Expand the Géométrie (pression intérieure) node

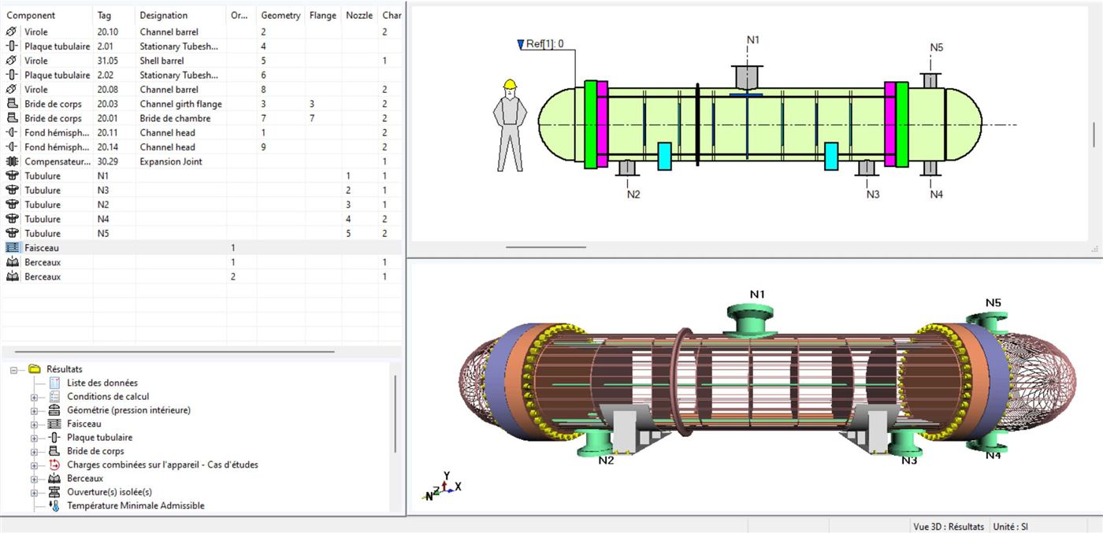34,410
